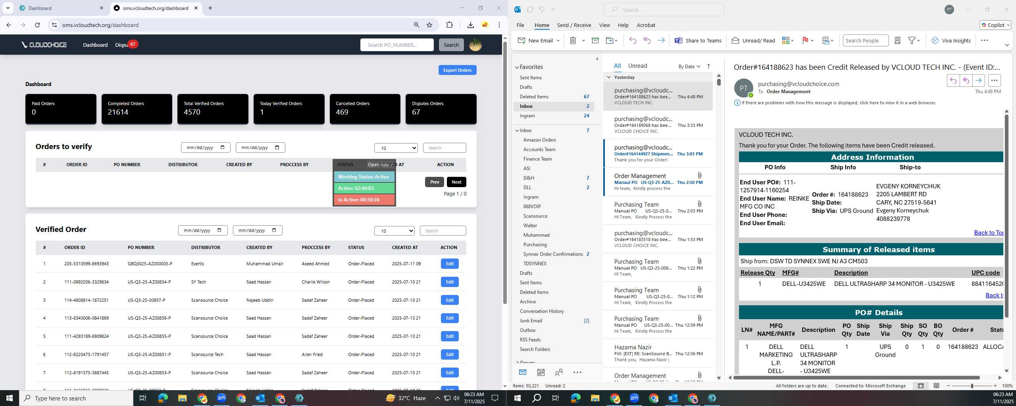Screen dimensions: 1016x406
Task: Switch to the Unread messages filter
Action: pyautogui.click(x=637, y=66)
